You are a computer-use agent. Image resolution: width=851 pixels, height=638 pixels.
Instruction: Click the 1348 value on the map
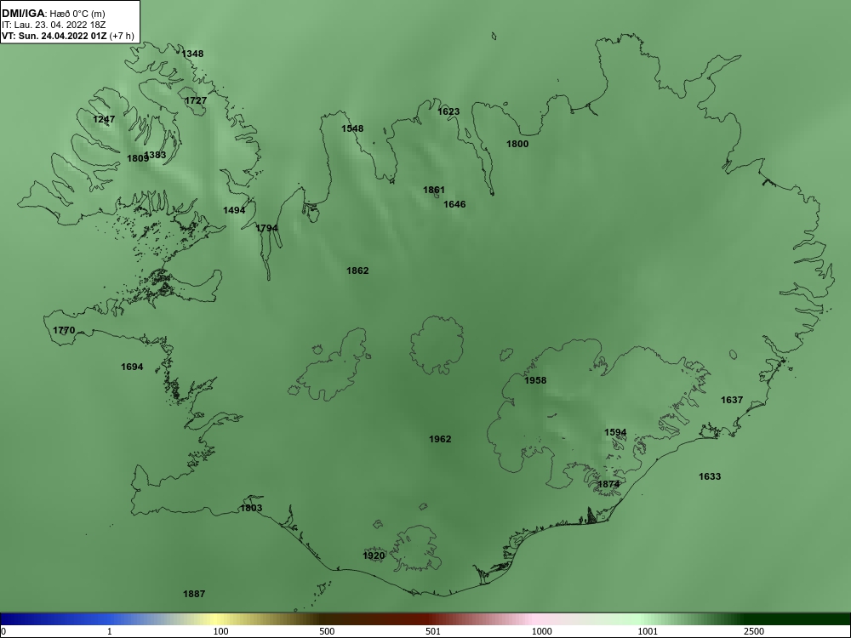[x=192, y=54]
